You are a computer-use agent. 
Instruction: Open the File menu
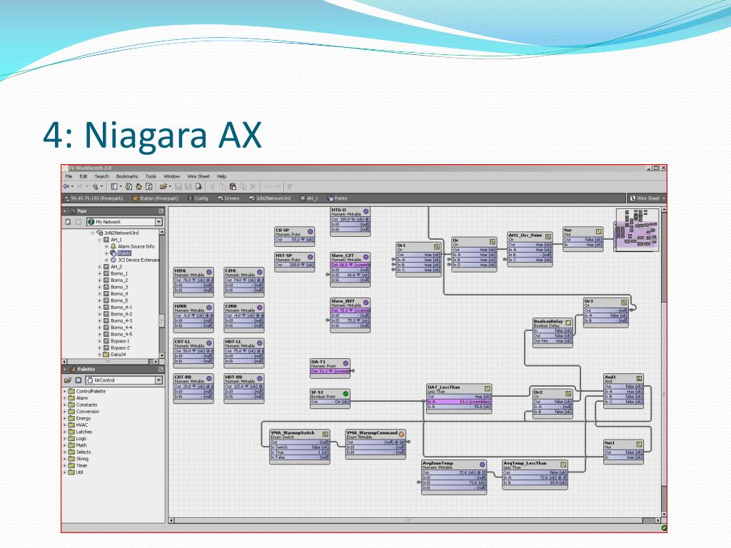click(x=69, y=177)
